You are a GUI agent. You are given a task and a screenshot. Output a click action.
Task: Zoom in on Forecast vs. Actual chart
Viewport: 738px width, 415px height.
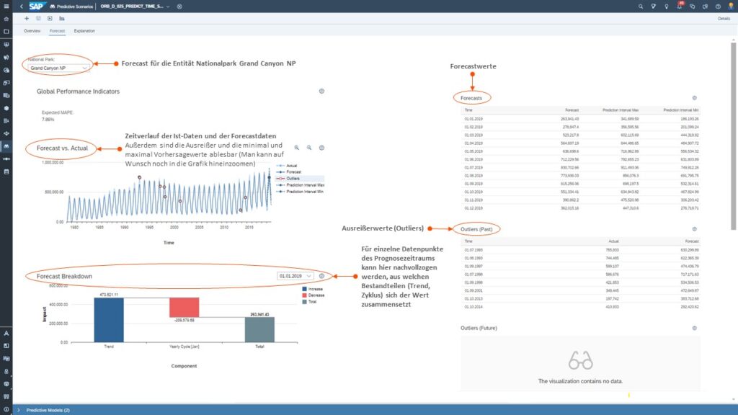point(296,147)
